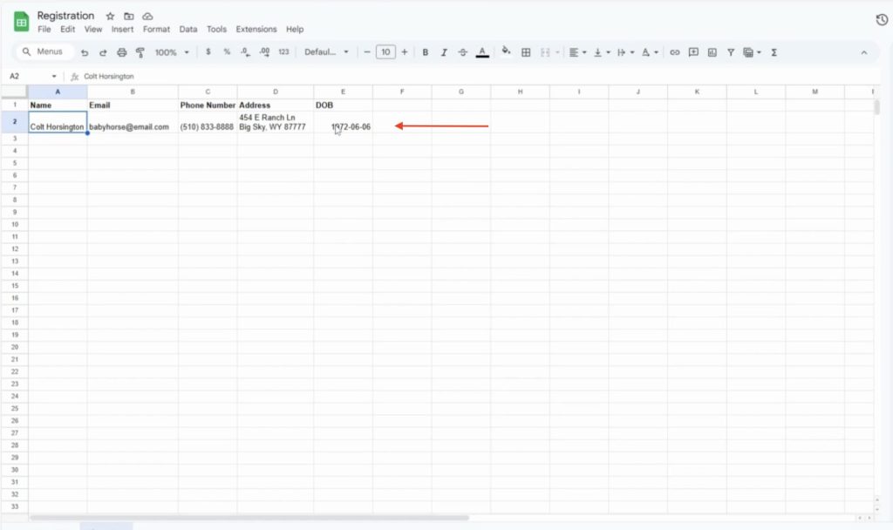Open the Extensions menu
Screen dimensions: 893x530
(x=256, y=29)
